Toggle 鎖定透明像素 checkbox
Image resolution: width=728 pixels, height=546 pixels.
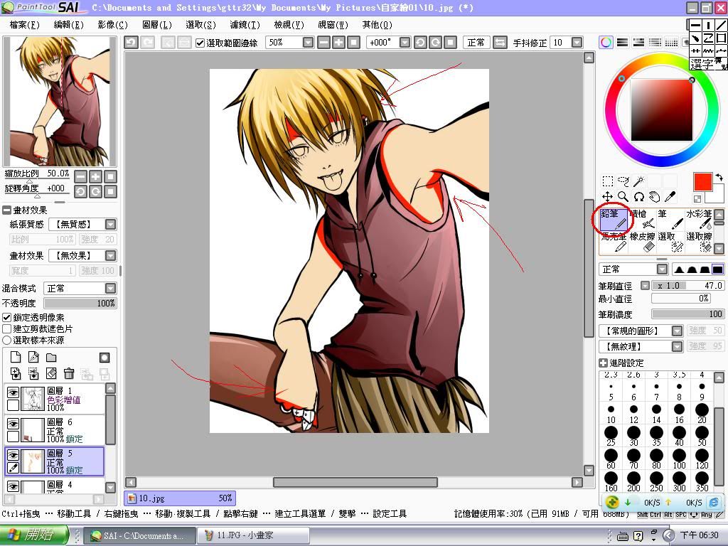coord(6,318)
